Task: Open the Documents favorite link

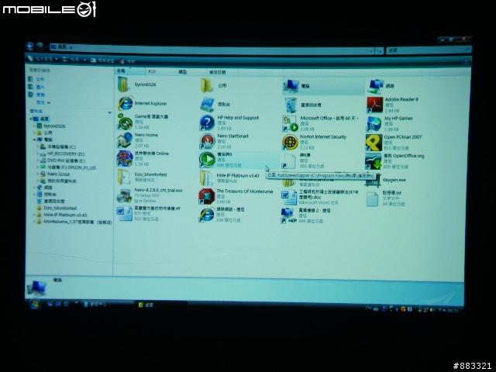Action: pyautogui.click(x=36, y=79)
